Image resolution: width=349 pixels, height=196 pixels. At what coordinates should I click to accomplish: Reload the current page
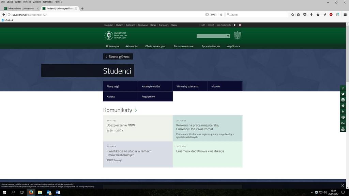pyautogui.click(x=221, y=15)
